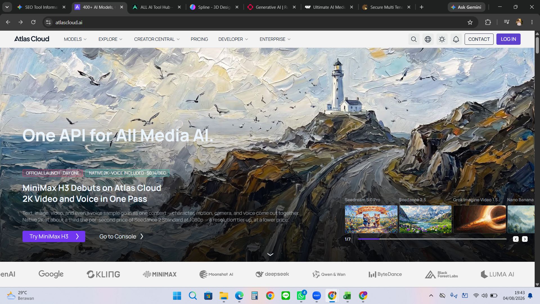The width and height of the screenshot is (540, 304).
Task: Open the media control icon in toolbar
Action: [507, 22]
